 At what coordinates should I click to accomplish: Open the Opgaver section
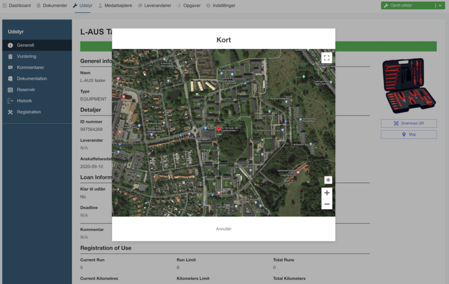coord(189,5)
